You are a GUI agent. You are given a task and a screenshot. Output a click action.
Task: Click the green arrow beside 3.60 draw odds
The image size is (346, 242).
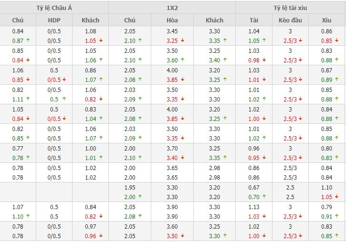182,60
